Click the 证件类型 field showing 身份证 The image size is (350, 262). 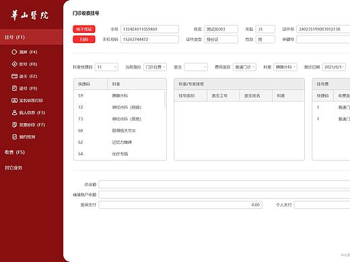coord(221,40)
